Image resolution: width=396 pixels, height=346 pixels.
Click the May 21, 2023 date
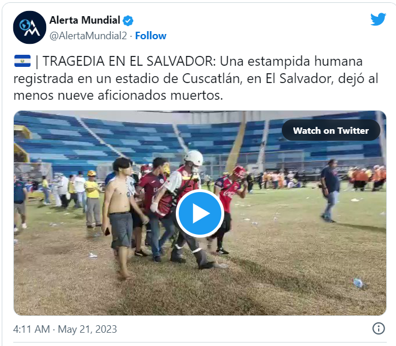88,329
